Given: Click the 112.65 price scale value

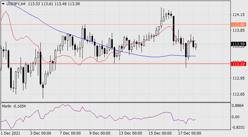Looking at the screenshot, I should point(238,94).
